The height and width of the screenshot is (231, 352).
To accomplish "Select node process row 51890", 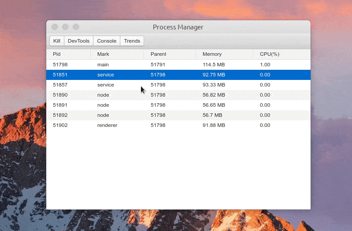I will click(x=178, y=95).
